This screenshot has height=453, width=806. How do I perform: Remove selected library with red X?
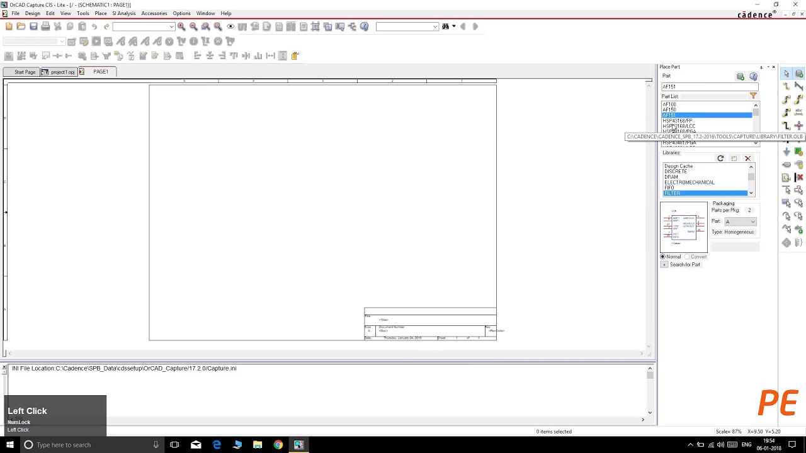click(x=747, y=158)
